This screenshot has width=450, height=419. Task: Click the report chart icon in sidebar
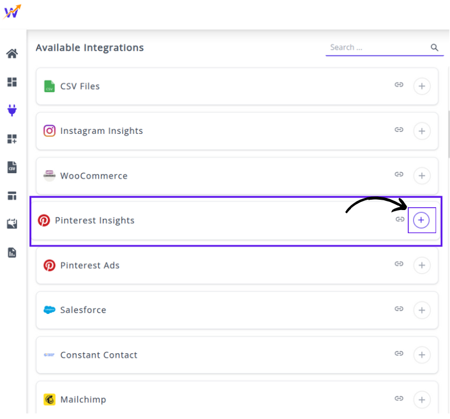coord(12,252)
